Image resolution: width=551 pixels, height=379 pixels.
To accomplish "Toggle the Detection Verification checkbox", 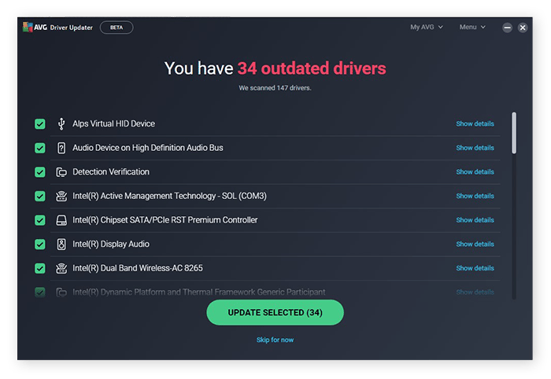I will (x=40, y=172).
